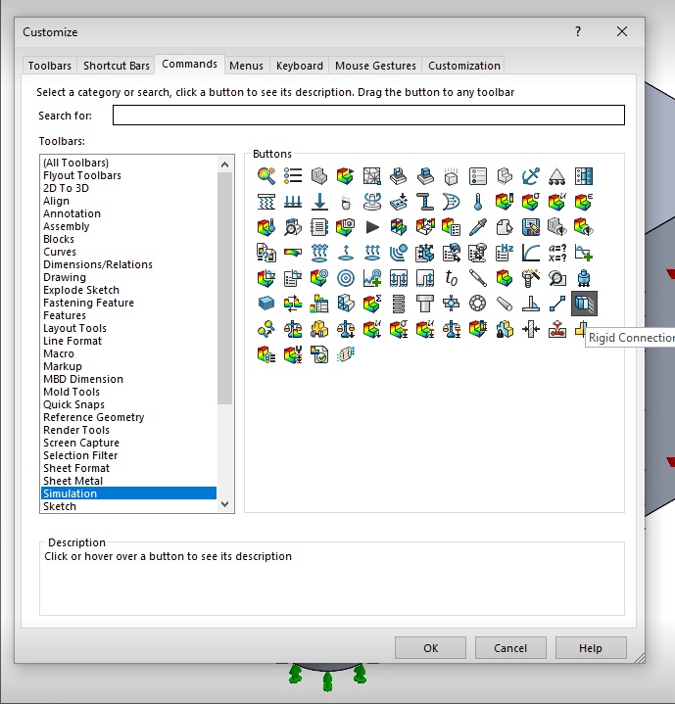Click the rainbow block with sigma-sum icon
The image size is (675, 704).
(372, 304)
